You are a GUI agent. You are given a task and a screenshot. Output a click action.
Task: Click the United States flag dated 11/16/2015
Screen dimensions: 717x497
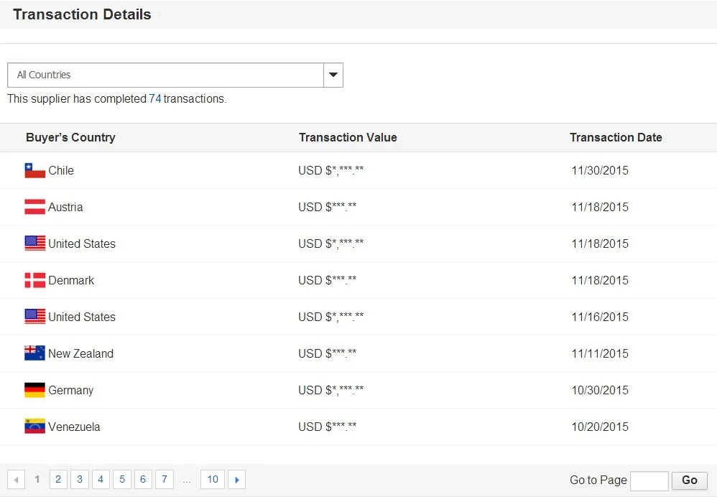34,317
